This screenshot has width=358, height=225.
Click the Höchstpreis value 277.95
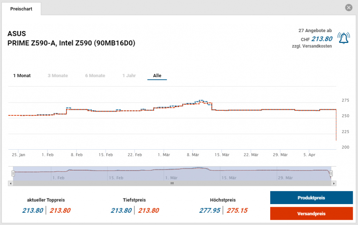(x=209, y=210)
